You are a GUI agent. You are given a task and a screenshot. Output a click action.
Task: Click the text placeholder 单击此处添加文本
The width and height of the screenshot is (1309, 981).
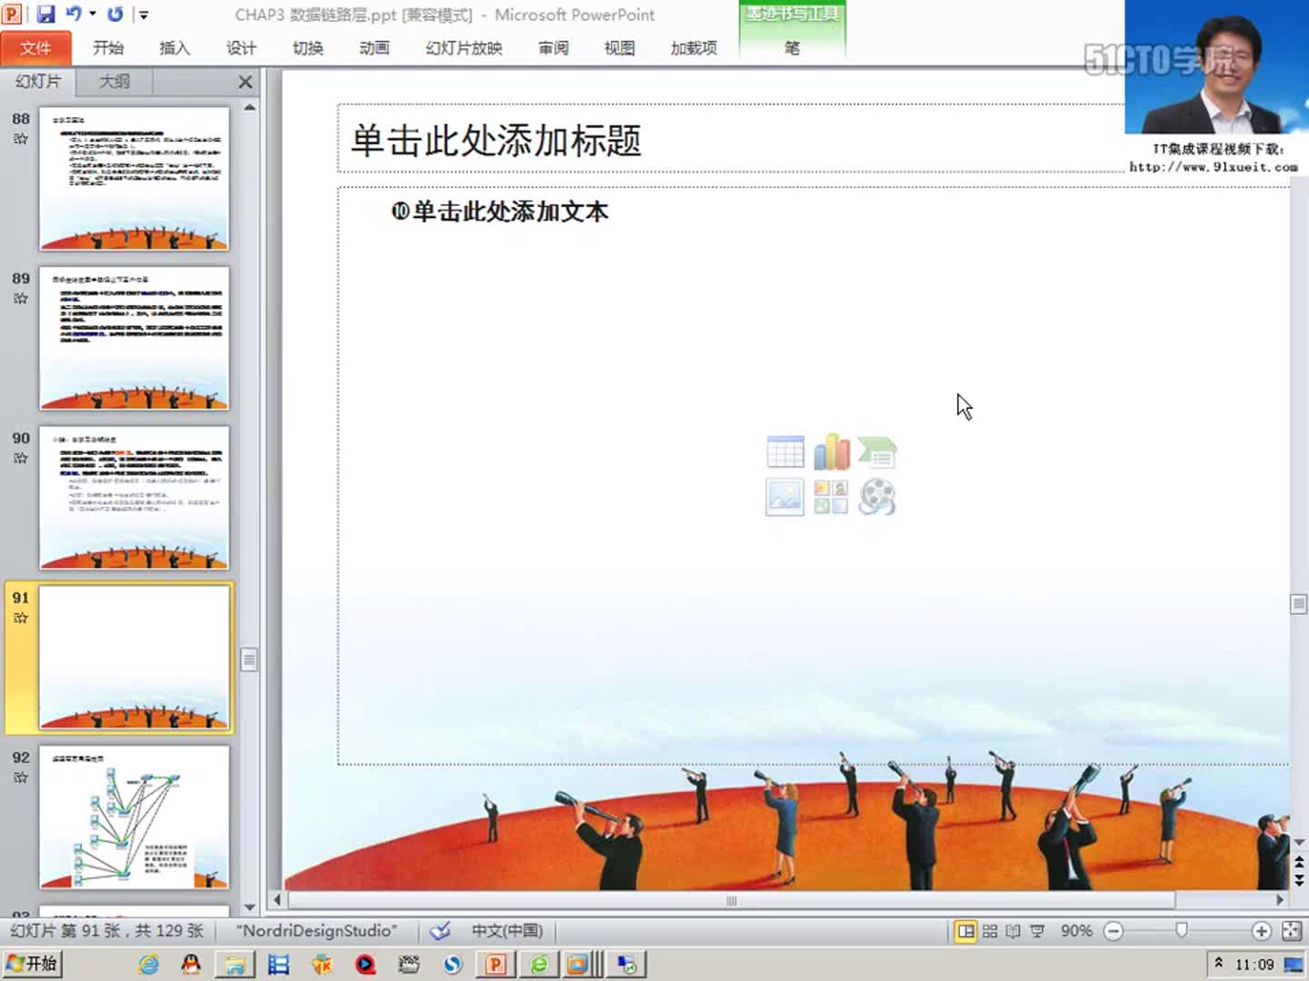tap(510, 212)
